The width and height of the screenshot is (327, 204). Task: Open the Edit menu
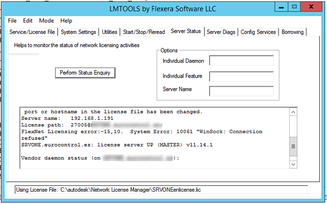pyautogui.click(x=28, y=21)
